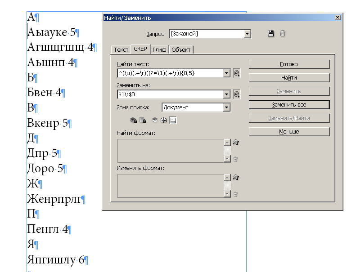Open the Заменить на history dropdown
Screen dimensions: 347x272
(x=226, y=94)
